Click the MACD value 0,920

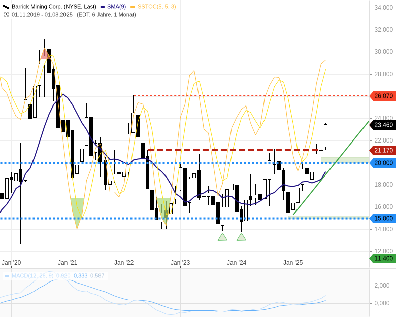pyautogui.click(x=63, y=275)
